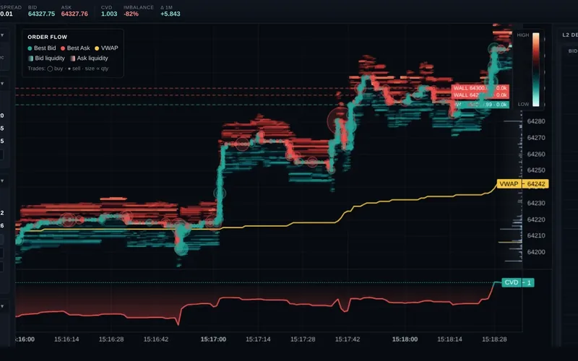Click the 'Best Ask' legend label
578x361 pixels.
tap(79, 48)
